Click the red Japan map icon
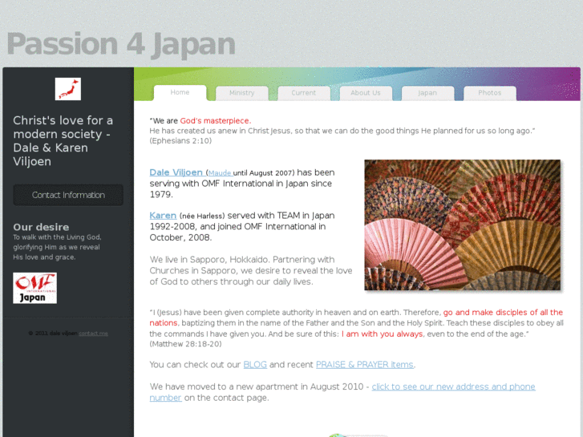This screenshot has height=437, width=583. click(x=68, y=89)
